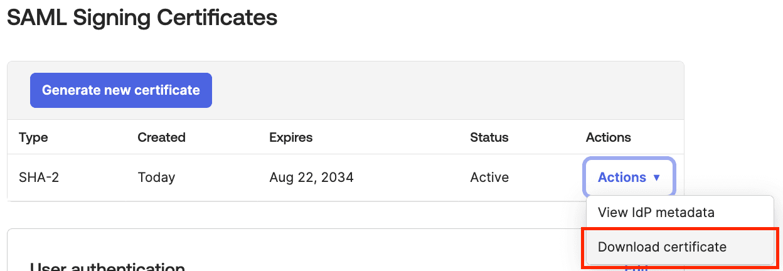Click the Actions column header label
783x271 pixels.
608,137
